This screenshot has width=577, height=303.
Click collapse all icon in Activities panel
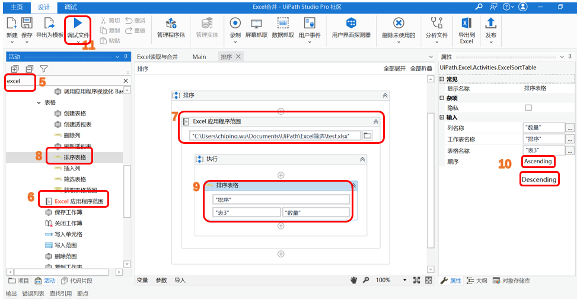(30, 69)
